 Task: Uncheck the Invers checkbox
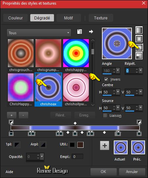[106, 79]
